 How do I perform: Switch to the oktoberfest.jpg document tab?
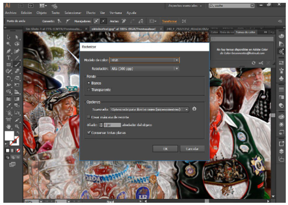pos(123,29)
